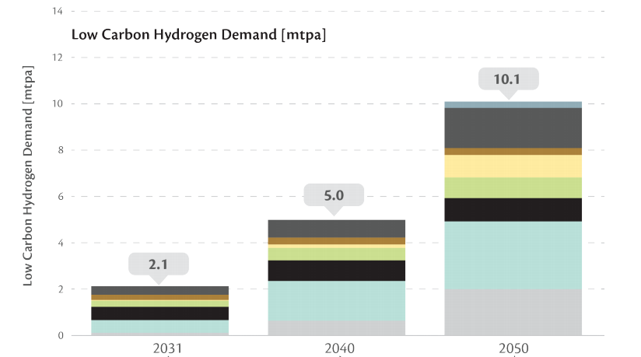Select the chart title Low Carbon Hydrogen Demand
The image size is (641, 357).
coord(198,35)
